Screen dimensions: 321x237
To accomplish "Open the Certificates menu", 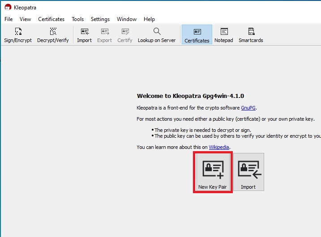I will tap(51, 19).
